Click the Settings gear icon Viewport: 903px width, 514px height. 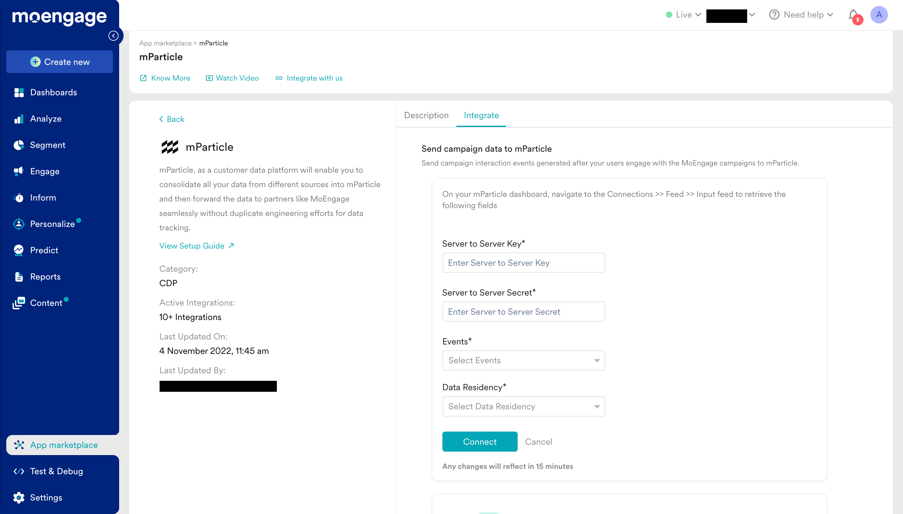pyautogui.click(x=19, y=497)
